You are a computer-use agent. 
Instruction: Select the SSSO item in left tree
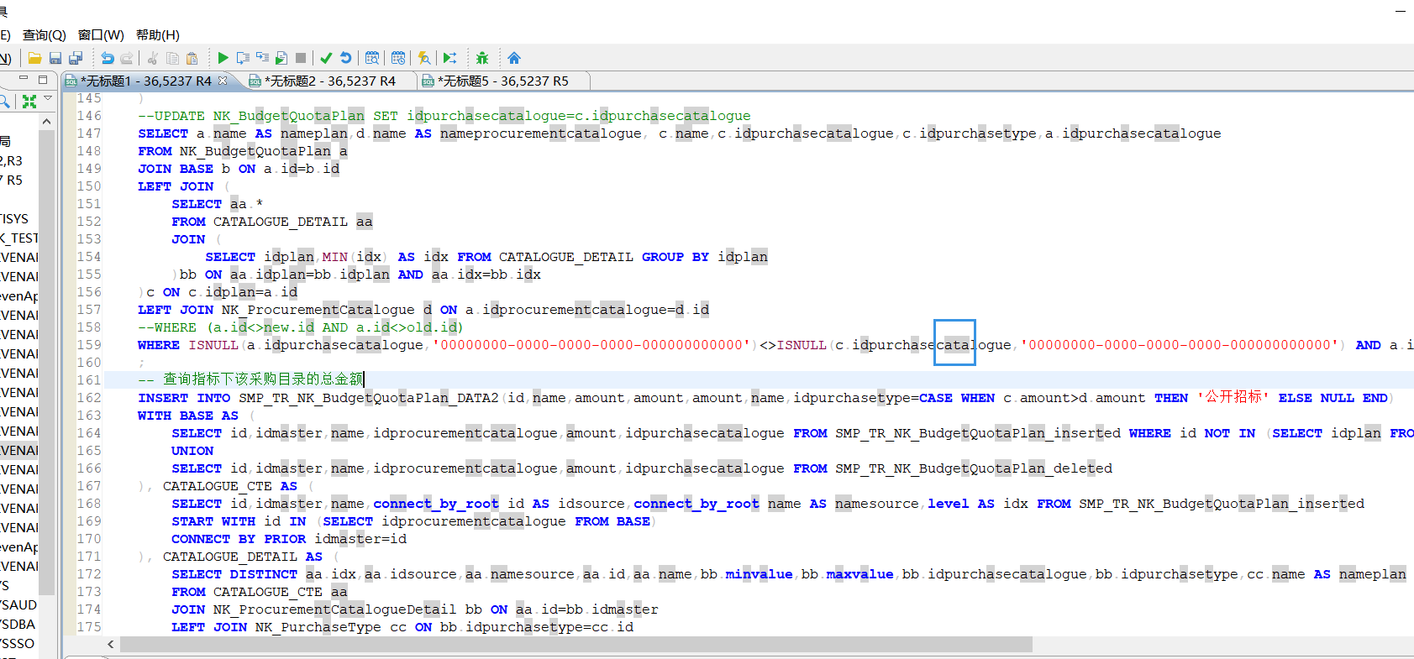(x=18, y=643)
